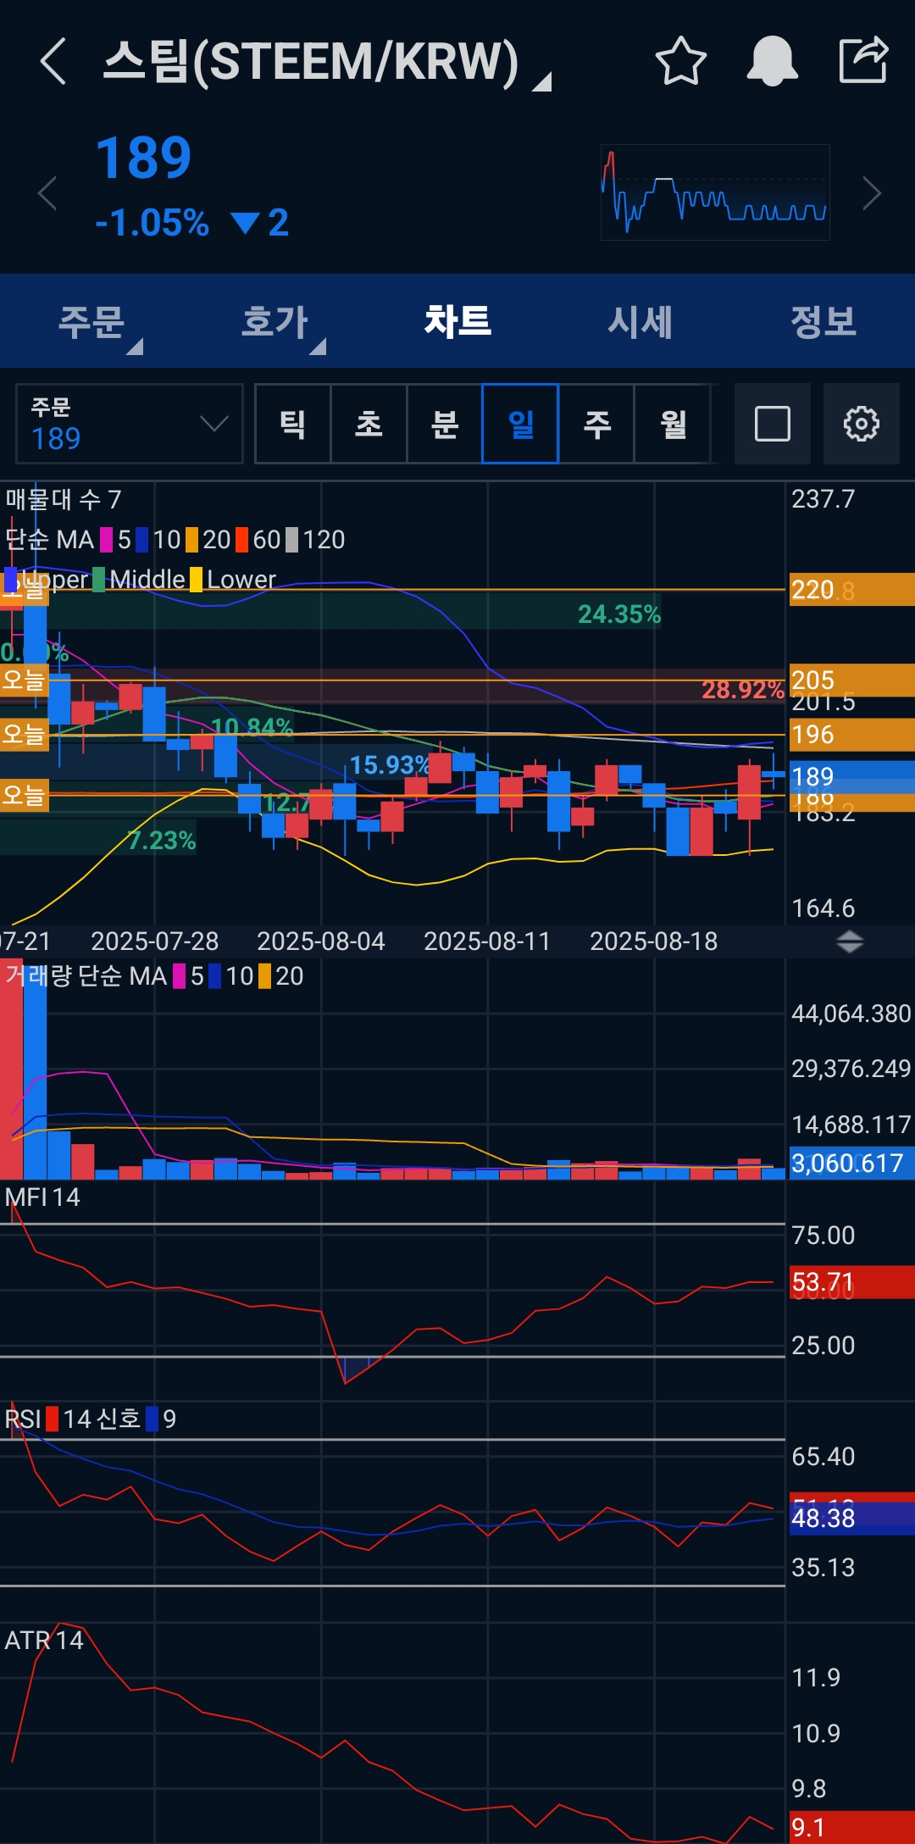This screenshot has width=915, height=1844.
Task: Tap the MFI 14 indicator label
Action: pos(42,1197)
